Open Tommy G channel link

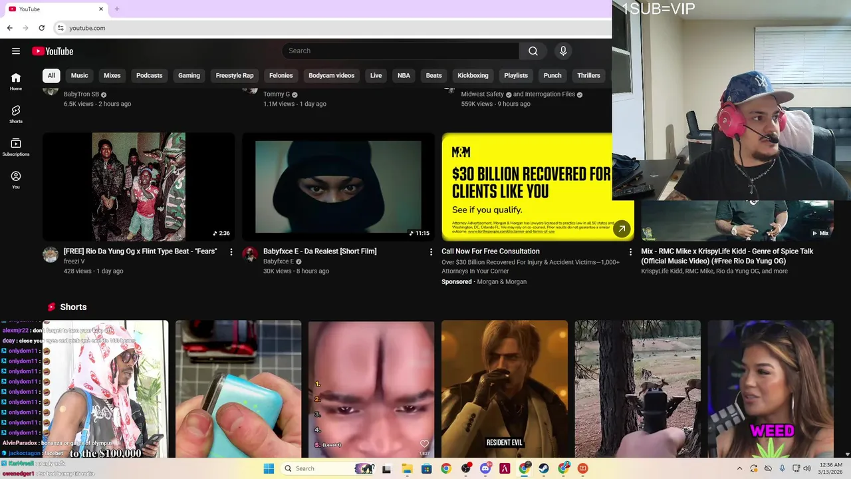277,94
